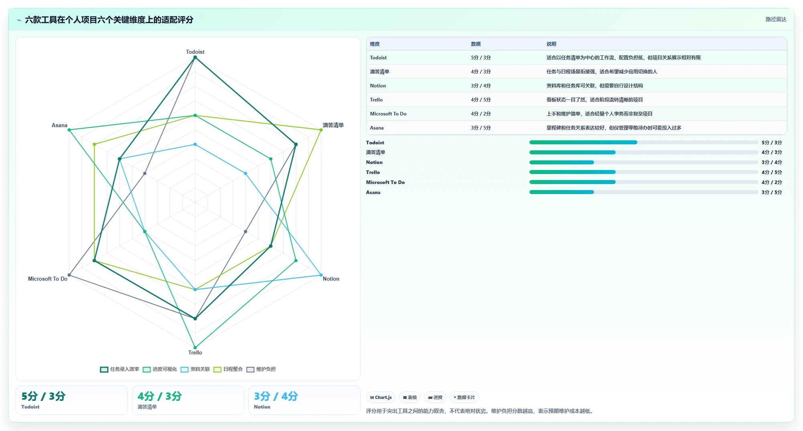Select the Microsoft To Do table row name

388,114
